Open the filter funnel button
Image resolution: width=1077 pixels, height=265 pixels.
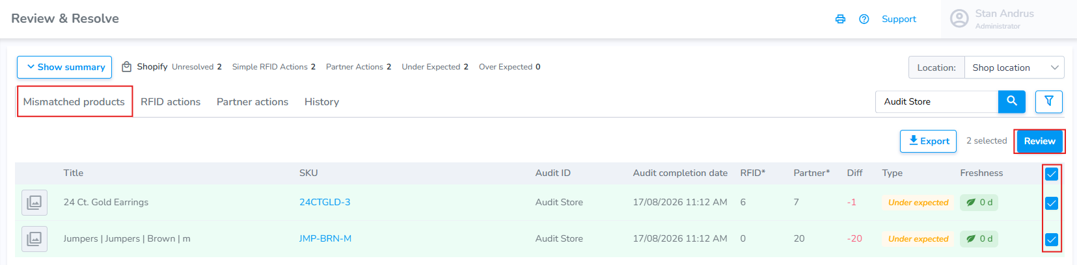tap(1048, 101)
